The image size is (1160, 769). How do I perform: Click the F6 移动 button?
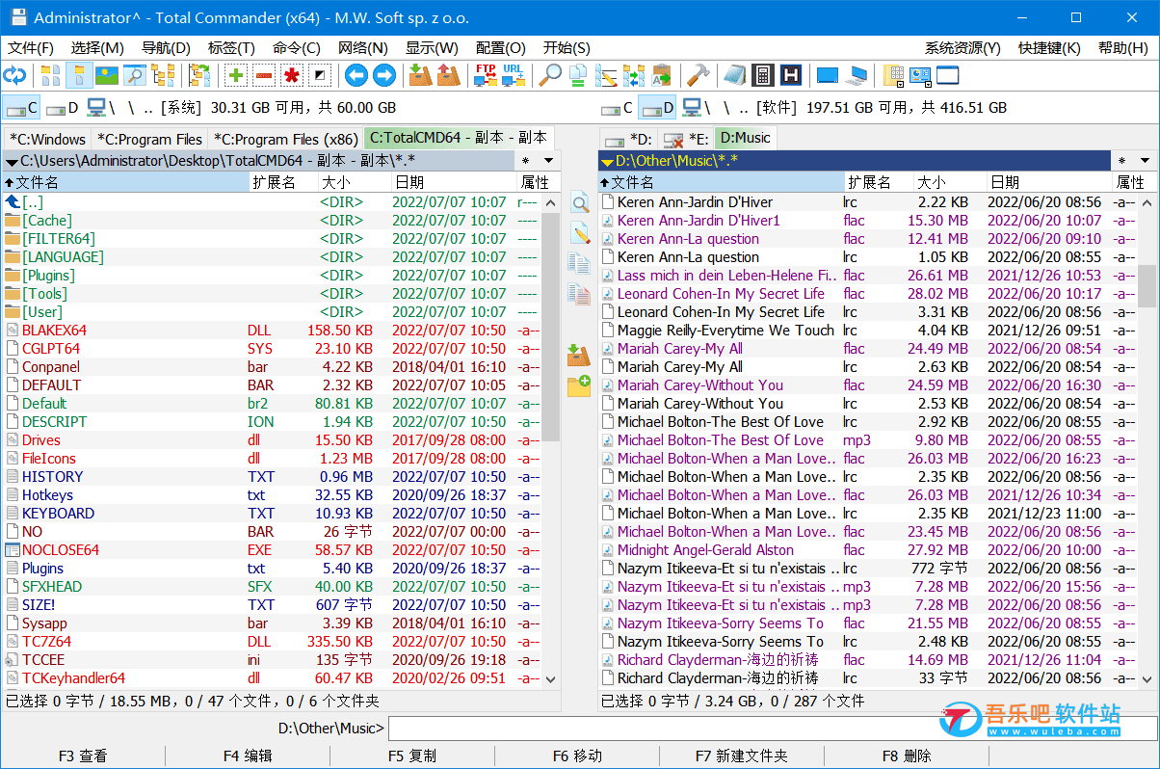577,756
